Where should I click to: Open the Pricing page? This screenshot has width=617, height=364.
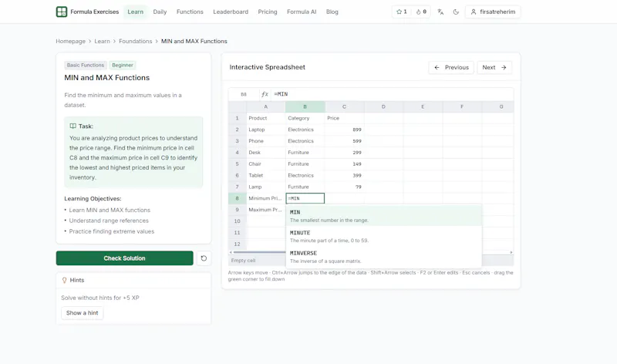268,12
